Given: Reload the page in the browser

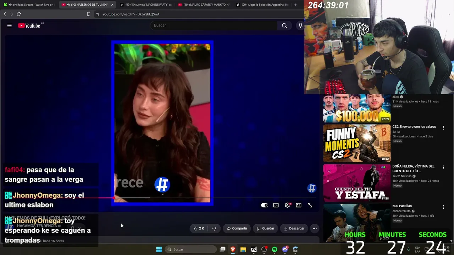Looking at the screenshot, I should 19,14.
